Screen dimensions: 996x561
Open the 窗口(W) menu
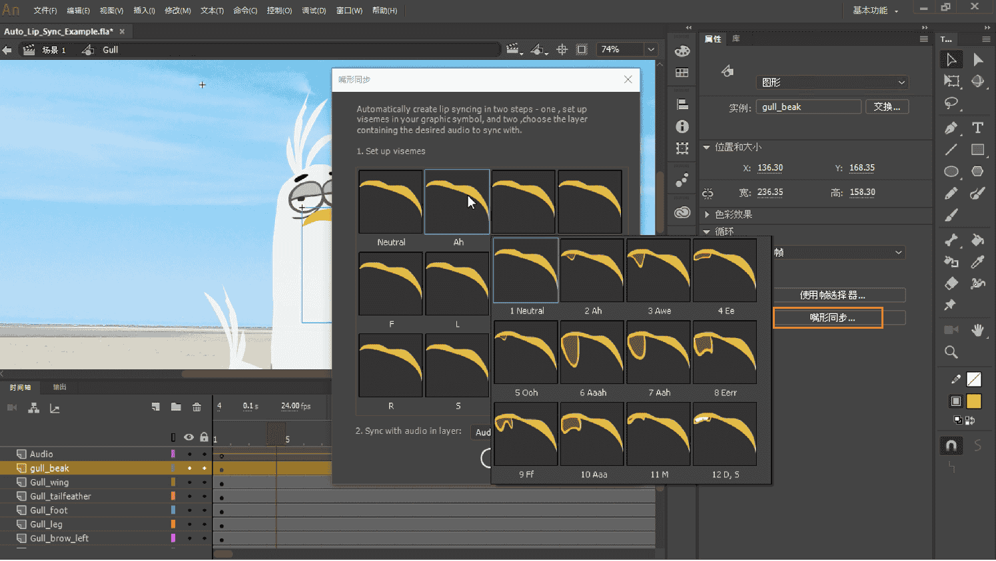(x=348, y=10)
